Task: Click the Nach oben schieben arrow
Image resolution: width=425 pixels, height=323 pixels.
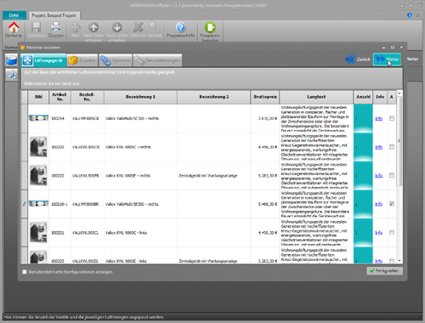Action: pos(93,27)
